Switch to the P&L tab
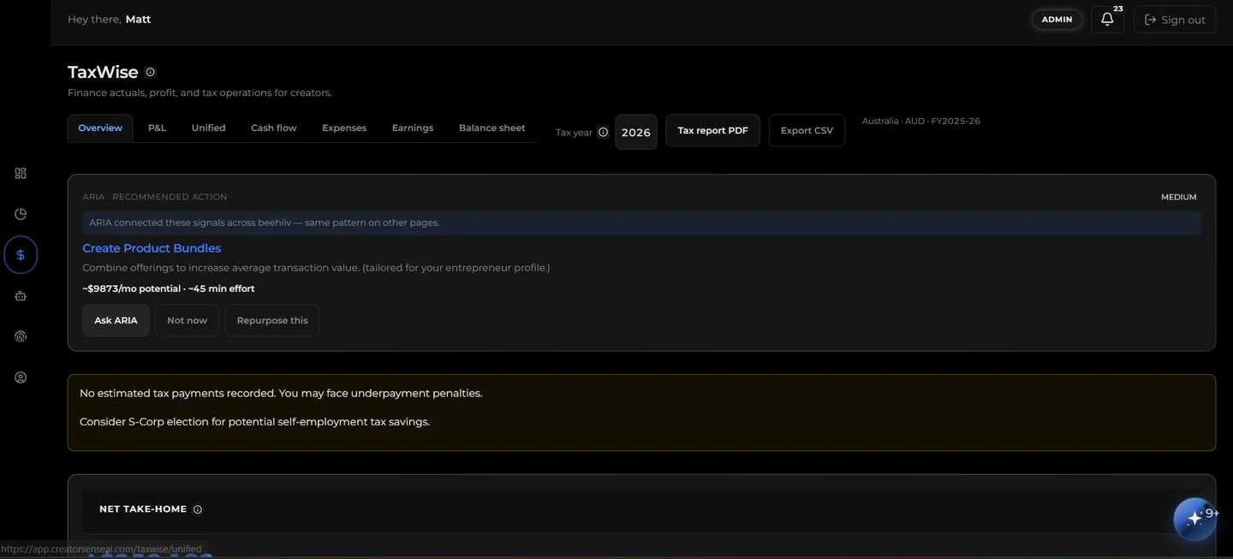The height and width of the screenshot is (559, 1233). pos(157,128)
